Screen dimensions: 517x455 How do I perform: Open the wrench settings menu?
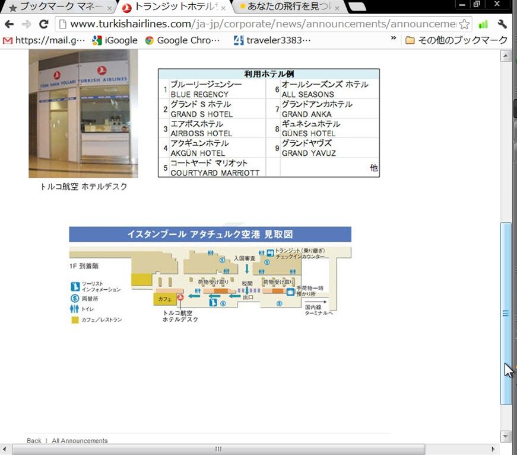point(502,24)
